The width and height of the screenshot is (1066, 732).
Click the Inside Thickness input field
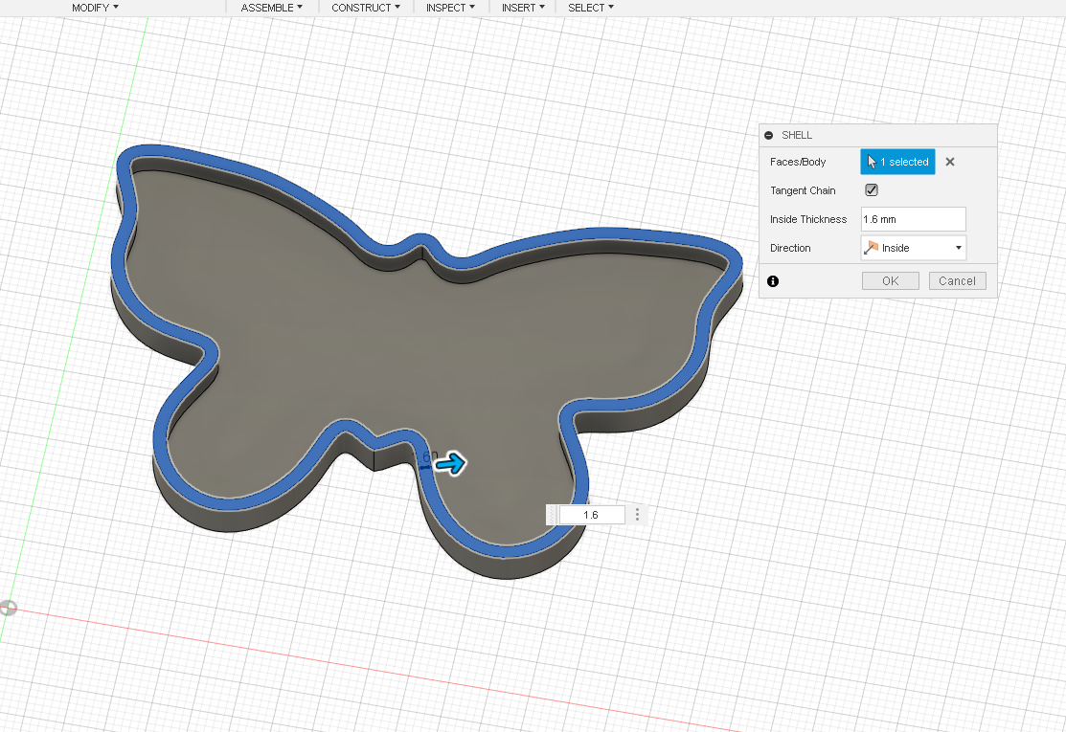tap(913, 219)
